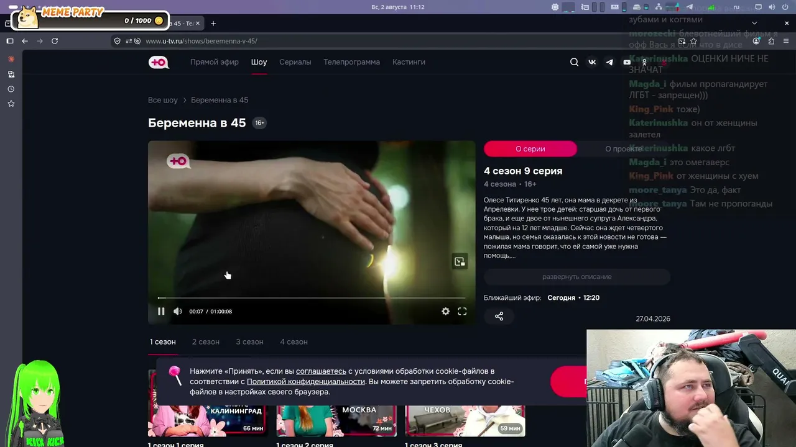The width and height of the screenshot is (796, 447).
Task: Open the Telegram social link icon
Action: [x=609, y=62]
